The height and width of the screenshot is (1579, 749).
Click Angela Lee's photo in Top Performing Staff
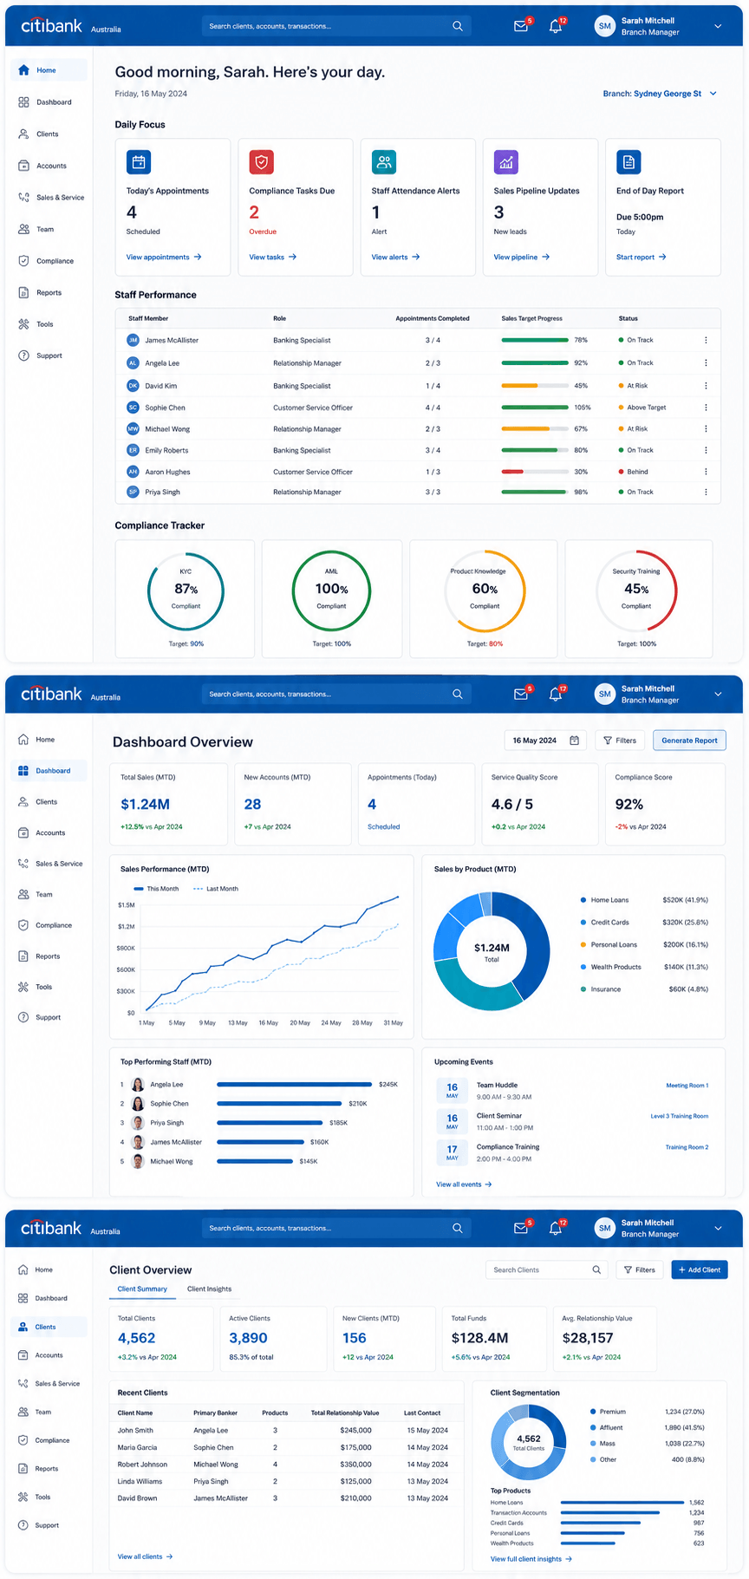[138, 1085]
